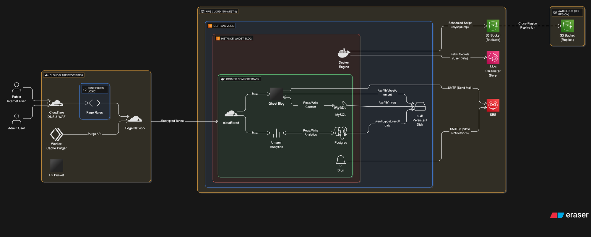Click the SES mail service icon
The height and width of the screenshot is (237, 591).
[493, 105]
